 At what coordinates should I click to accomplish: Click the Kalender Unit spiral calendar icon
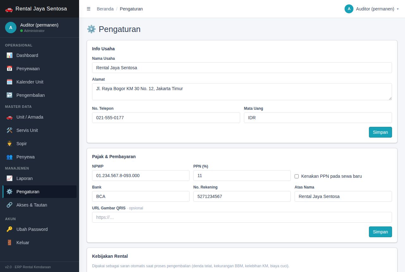9,82
